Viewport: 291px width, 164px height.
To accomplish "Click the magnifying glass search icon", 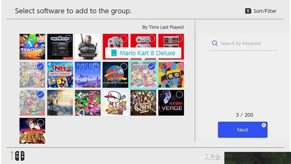I will [x=215, y=43].
